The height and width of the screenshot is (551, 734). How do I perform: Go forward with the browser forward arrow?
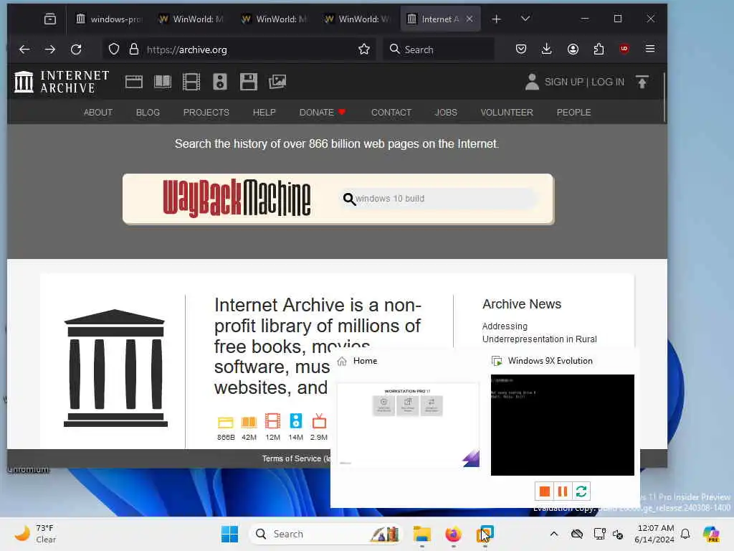click(50, 50)
